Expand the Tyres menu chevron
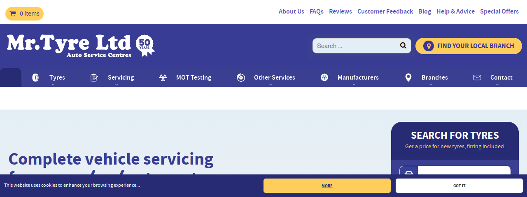527x197 pixels. [x=53, y=85]
